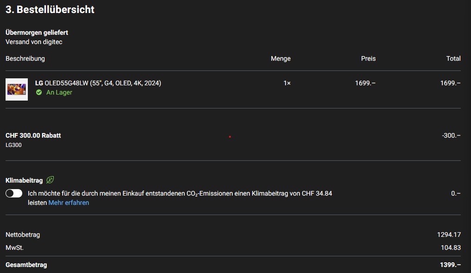This screenshot has height=273, width=471.
Task: Click the Nettobetrag value 1294.17
Action: pos(449,235)
